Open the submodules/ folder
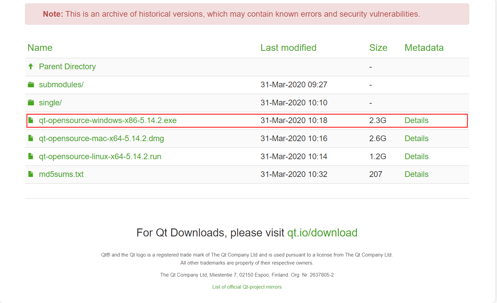 point(61,85)
